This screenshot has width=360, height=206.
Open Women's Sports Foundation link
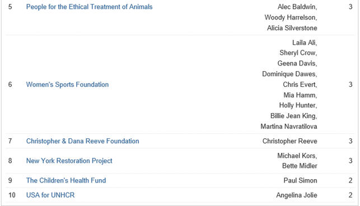pyautogui.click(x=67, y=85)
